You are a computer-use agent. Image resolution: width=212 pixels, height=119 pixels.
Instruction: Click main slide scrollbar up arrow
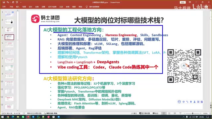point(211,10)
